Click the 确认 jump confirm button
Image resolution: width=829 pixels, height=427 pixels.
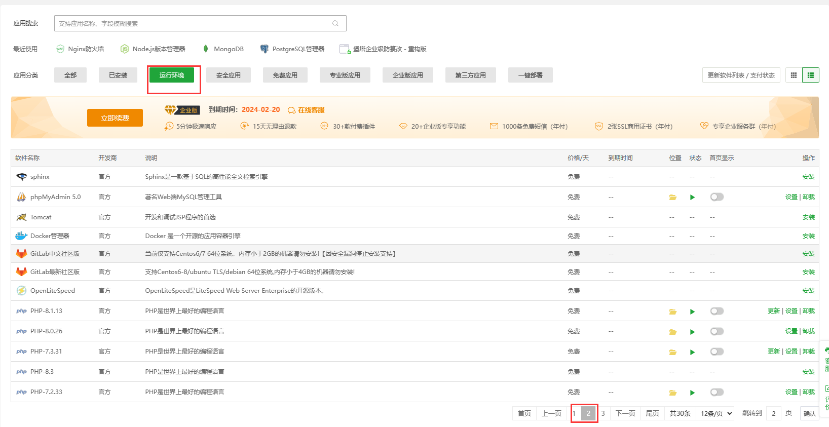810,413
